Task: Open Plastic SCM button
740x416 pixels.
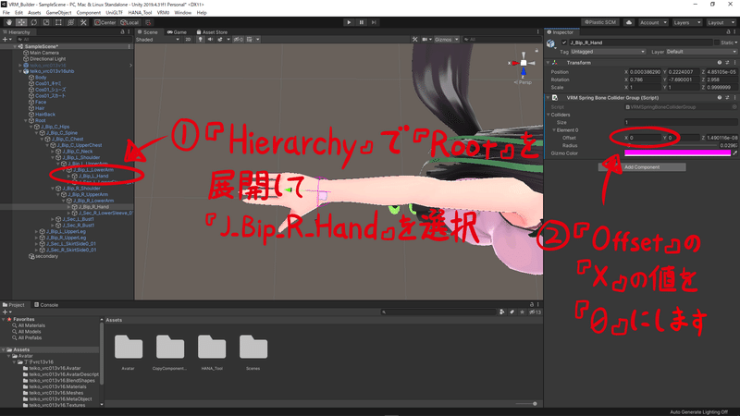Action: click(600, 22)
